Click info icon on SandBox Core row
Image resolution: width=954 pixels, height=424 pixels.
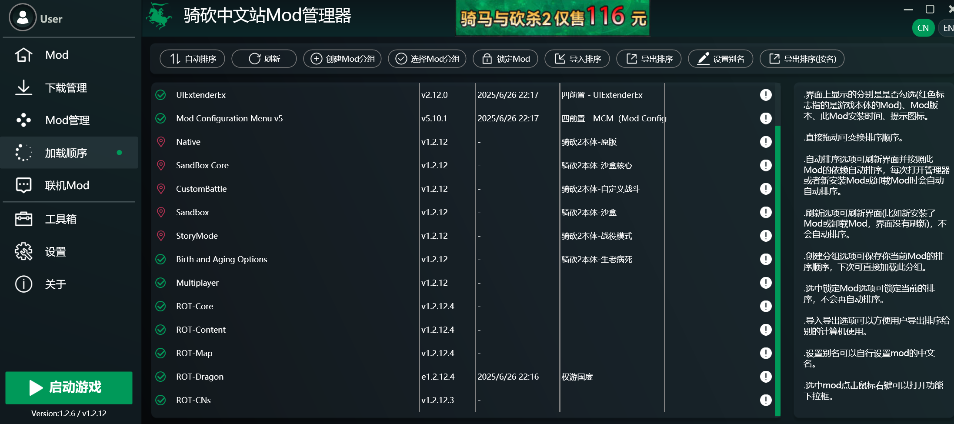click(x=766, y=165)
